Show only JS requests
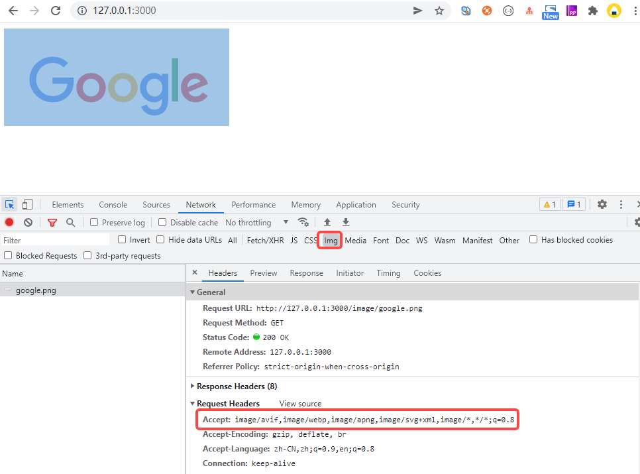This screenshot has height=474, width=640. [294, 241]
